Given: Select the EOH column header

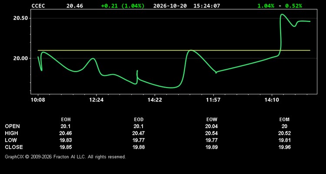Looking at the screenshot, I should (66, 120).
